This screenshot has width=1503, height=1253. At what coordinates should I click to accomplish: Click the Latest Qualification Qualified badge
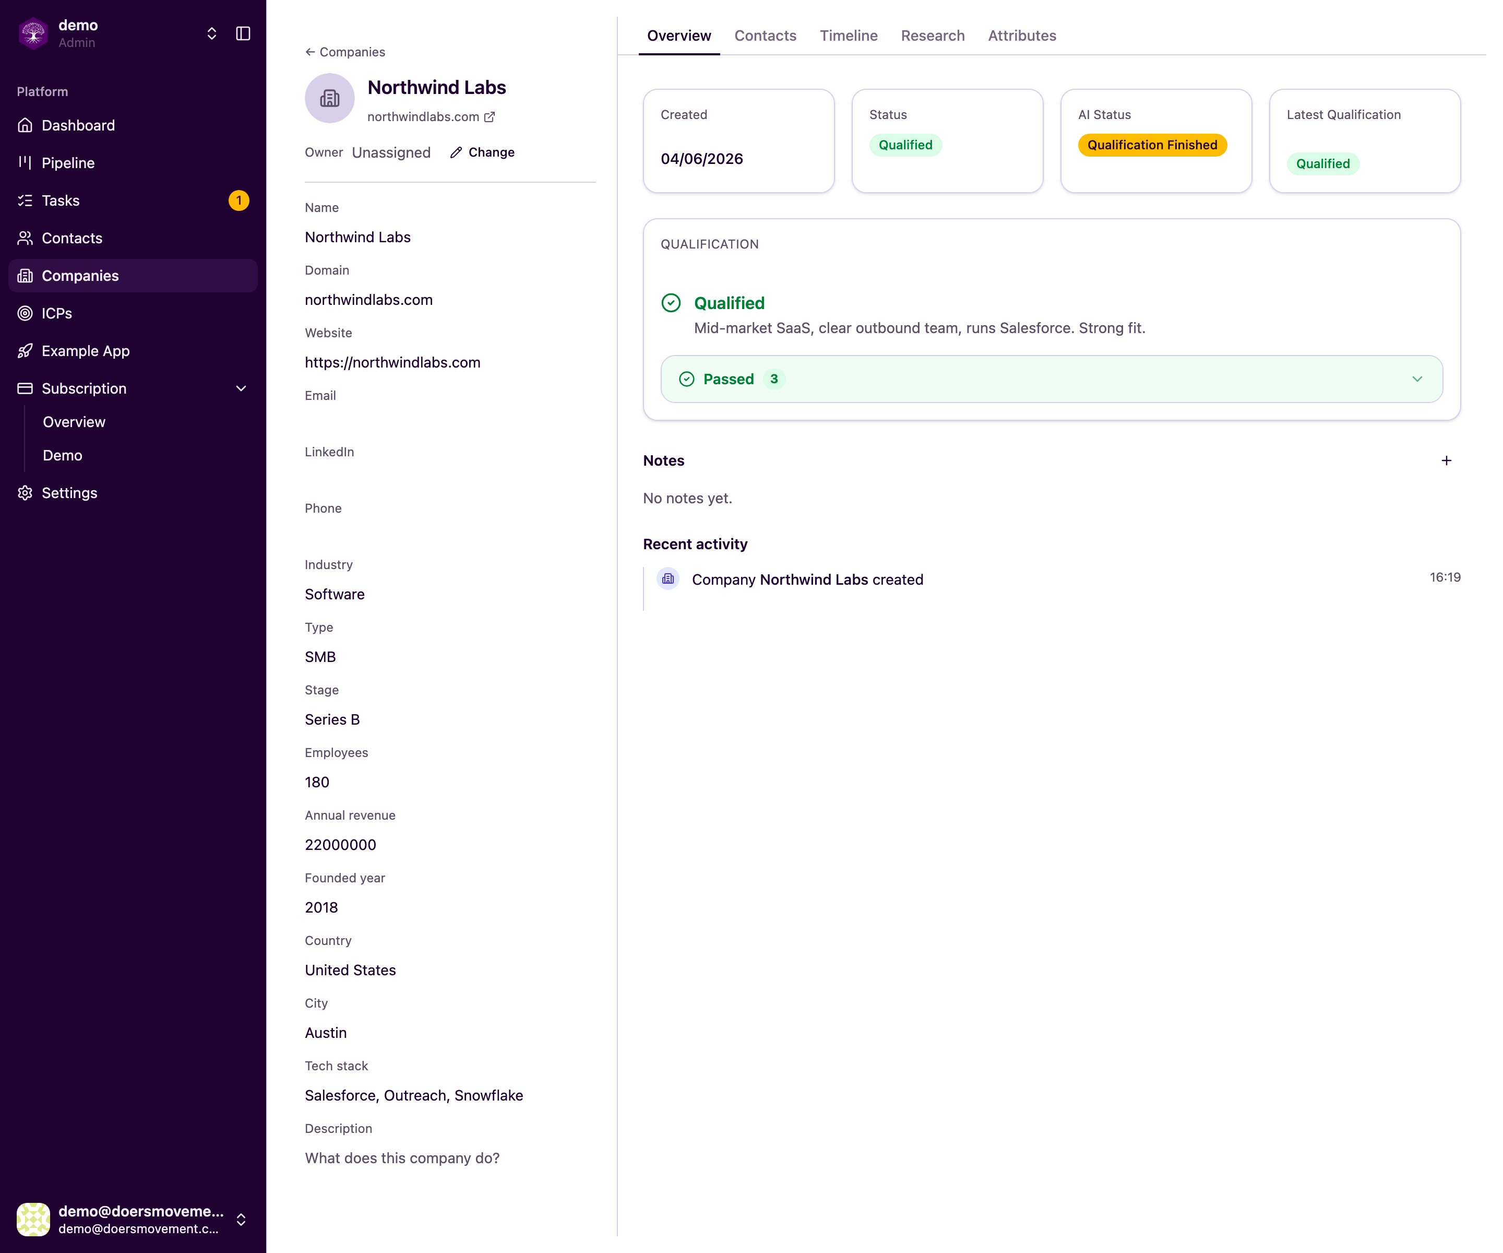point(1323,164)
